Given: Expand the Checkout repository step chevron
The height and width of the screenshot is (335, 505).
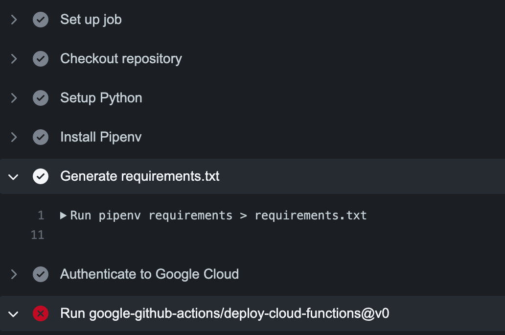Looking at the screenshot, I should [14, 59].
